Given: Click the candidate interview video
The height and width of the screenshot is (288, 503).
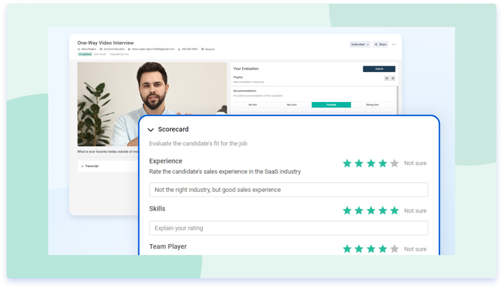Looking at the screenshot, I should click(152, 104).
